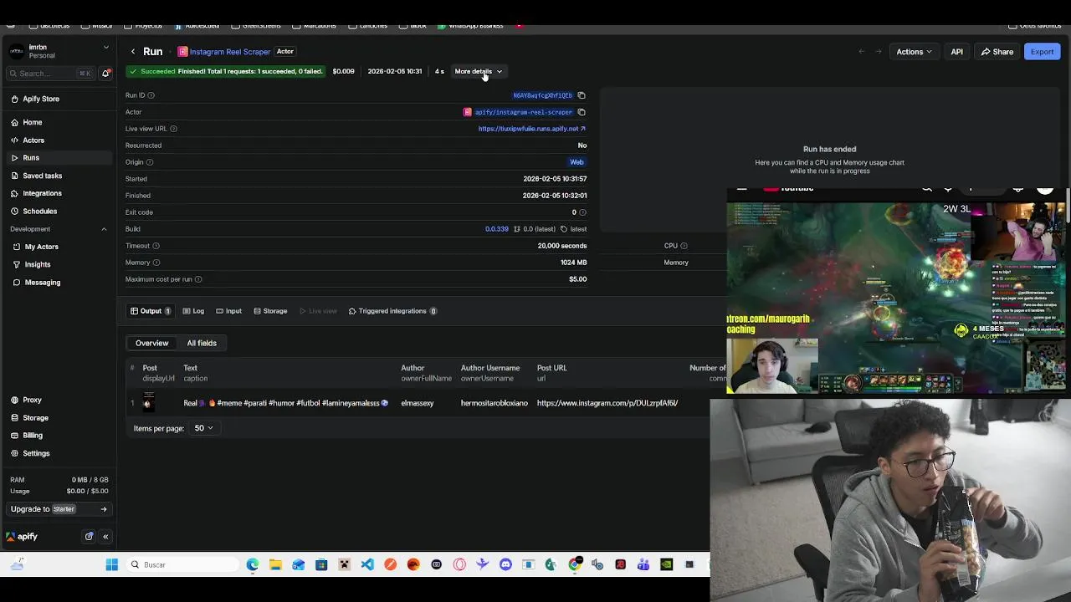
Task: Open Microsoft Edge in the taskbar
Action: tap(253, 565)
